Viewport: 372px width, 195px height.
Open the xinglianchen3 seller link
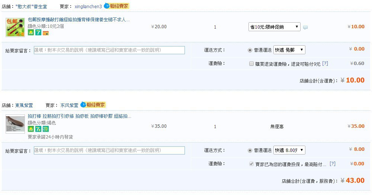click(88, 7)
